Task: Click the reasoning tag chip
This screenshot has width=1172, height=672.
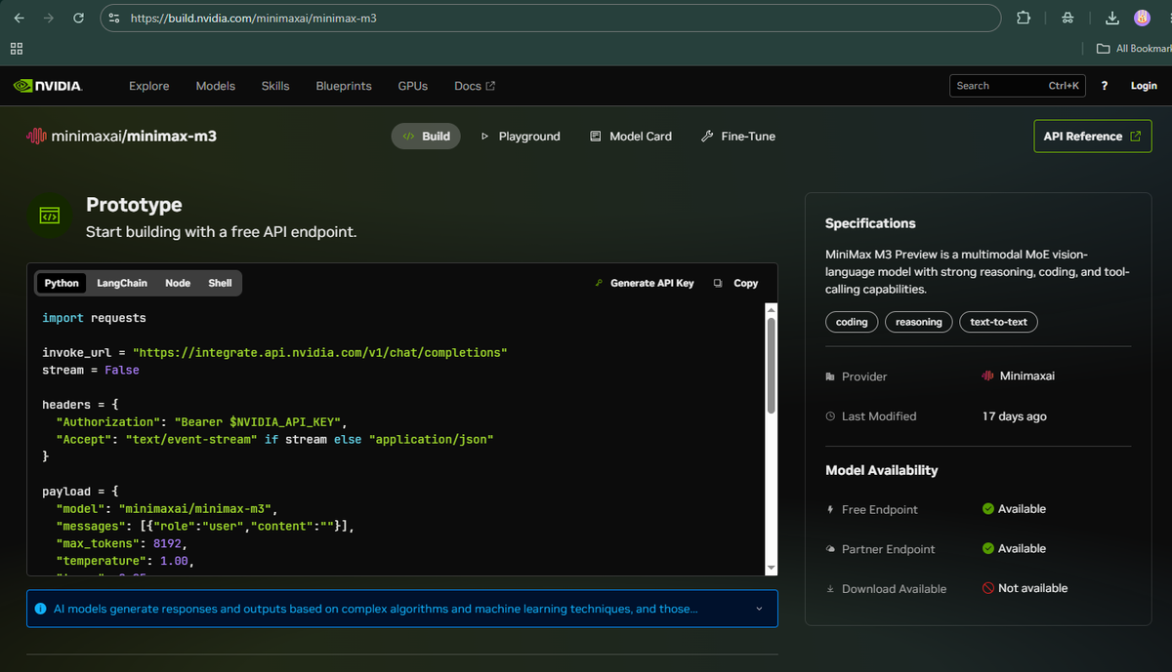Action: pos(919,322)
